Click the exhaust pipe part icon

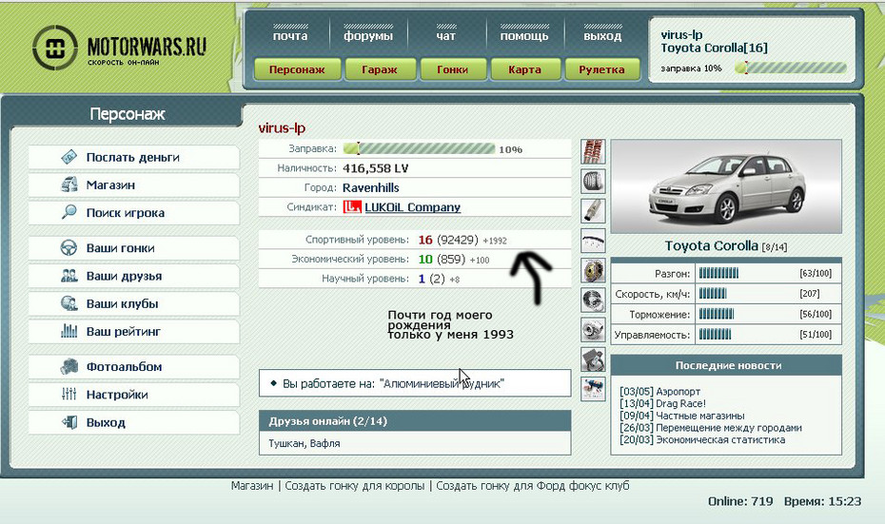593,210
